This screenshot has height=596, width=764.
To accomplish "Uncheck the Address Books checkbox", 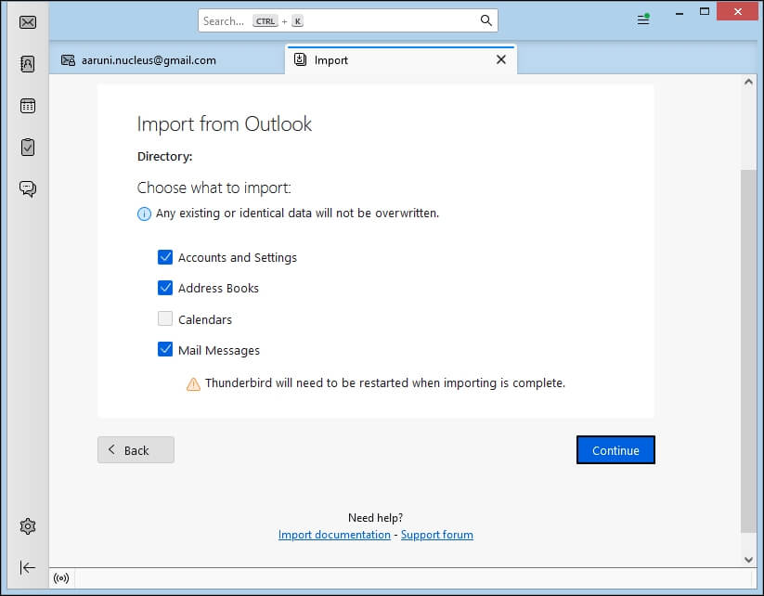I will click(x=165, y=288).
